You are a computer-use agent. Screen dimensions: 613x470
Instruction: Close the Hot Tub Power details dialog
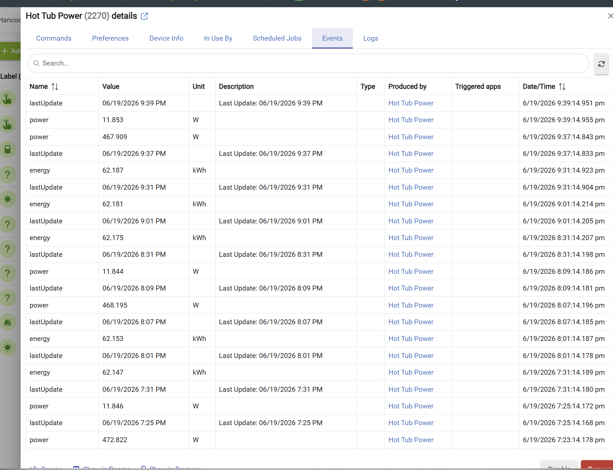[610, 16]
